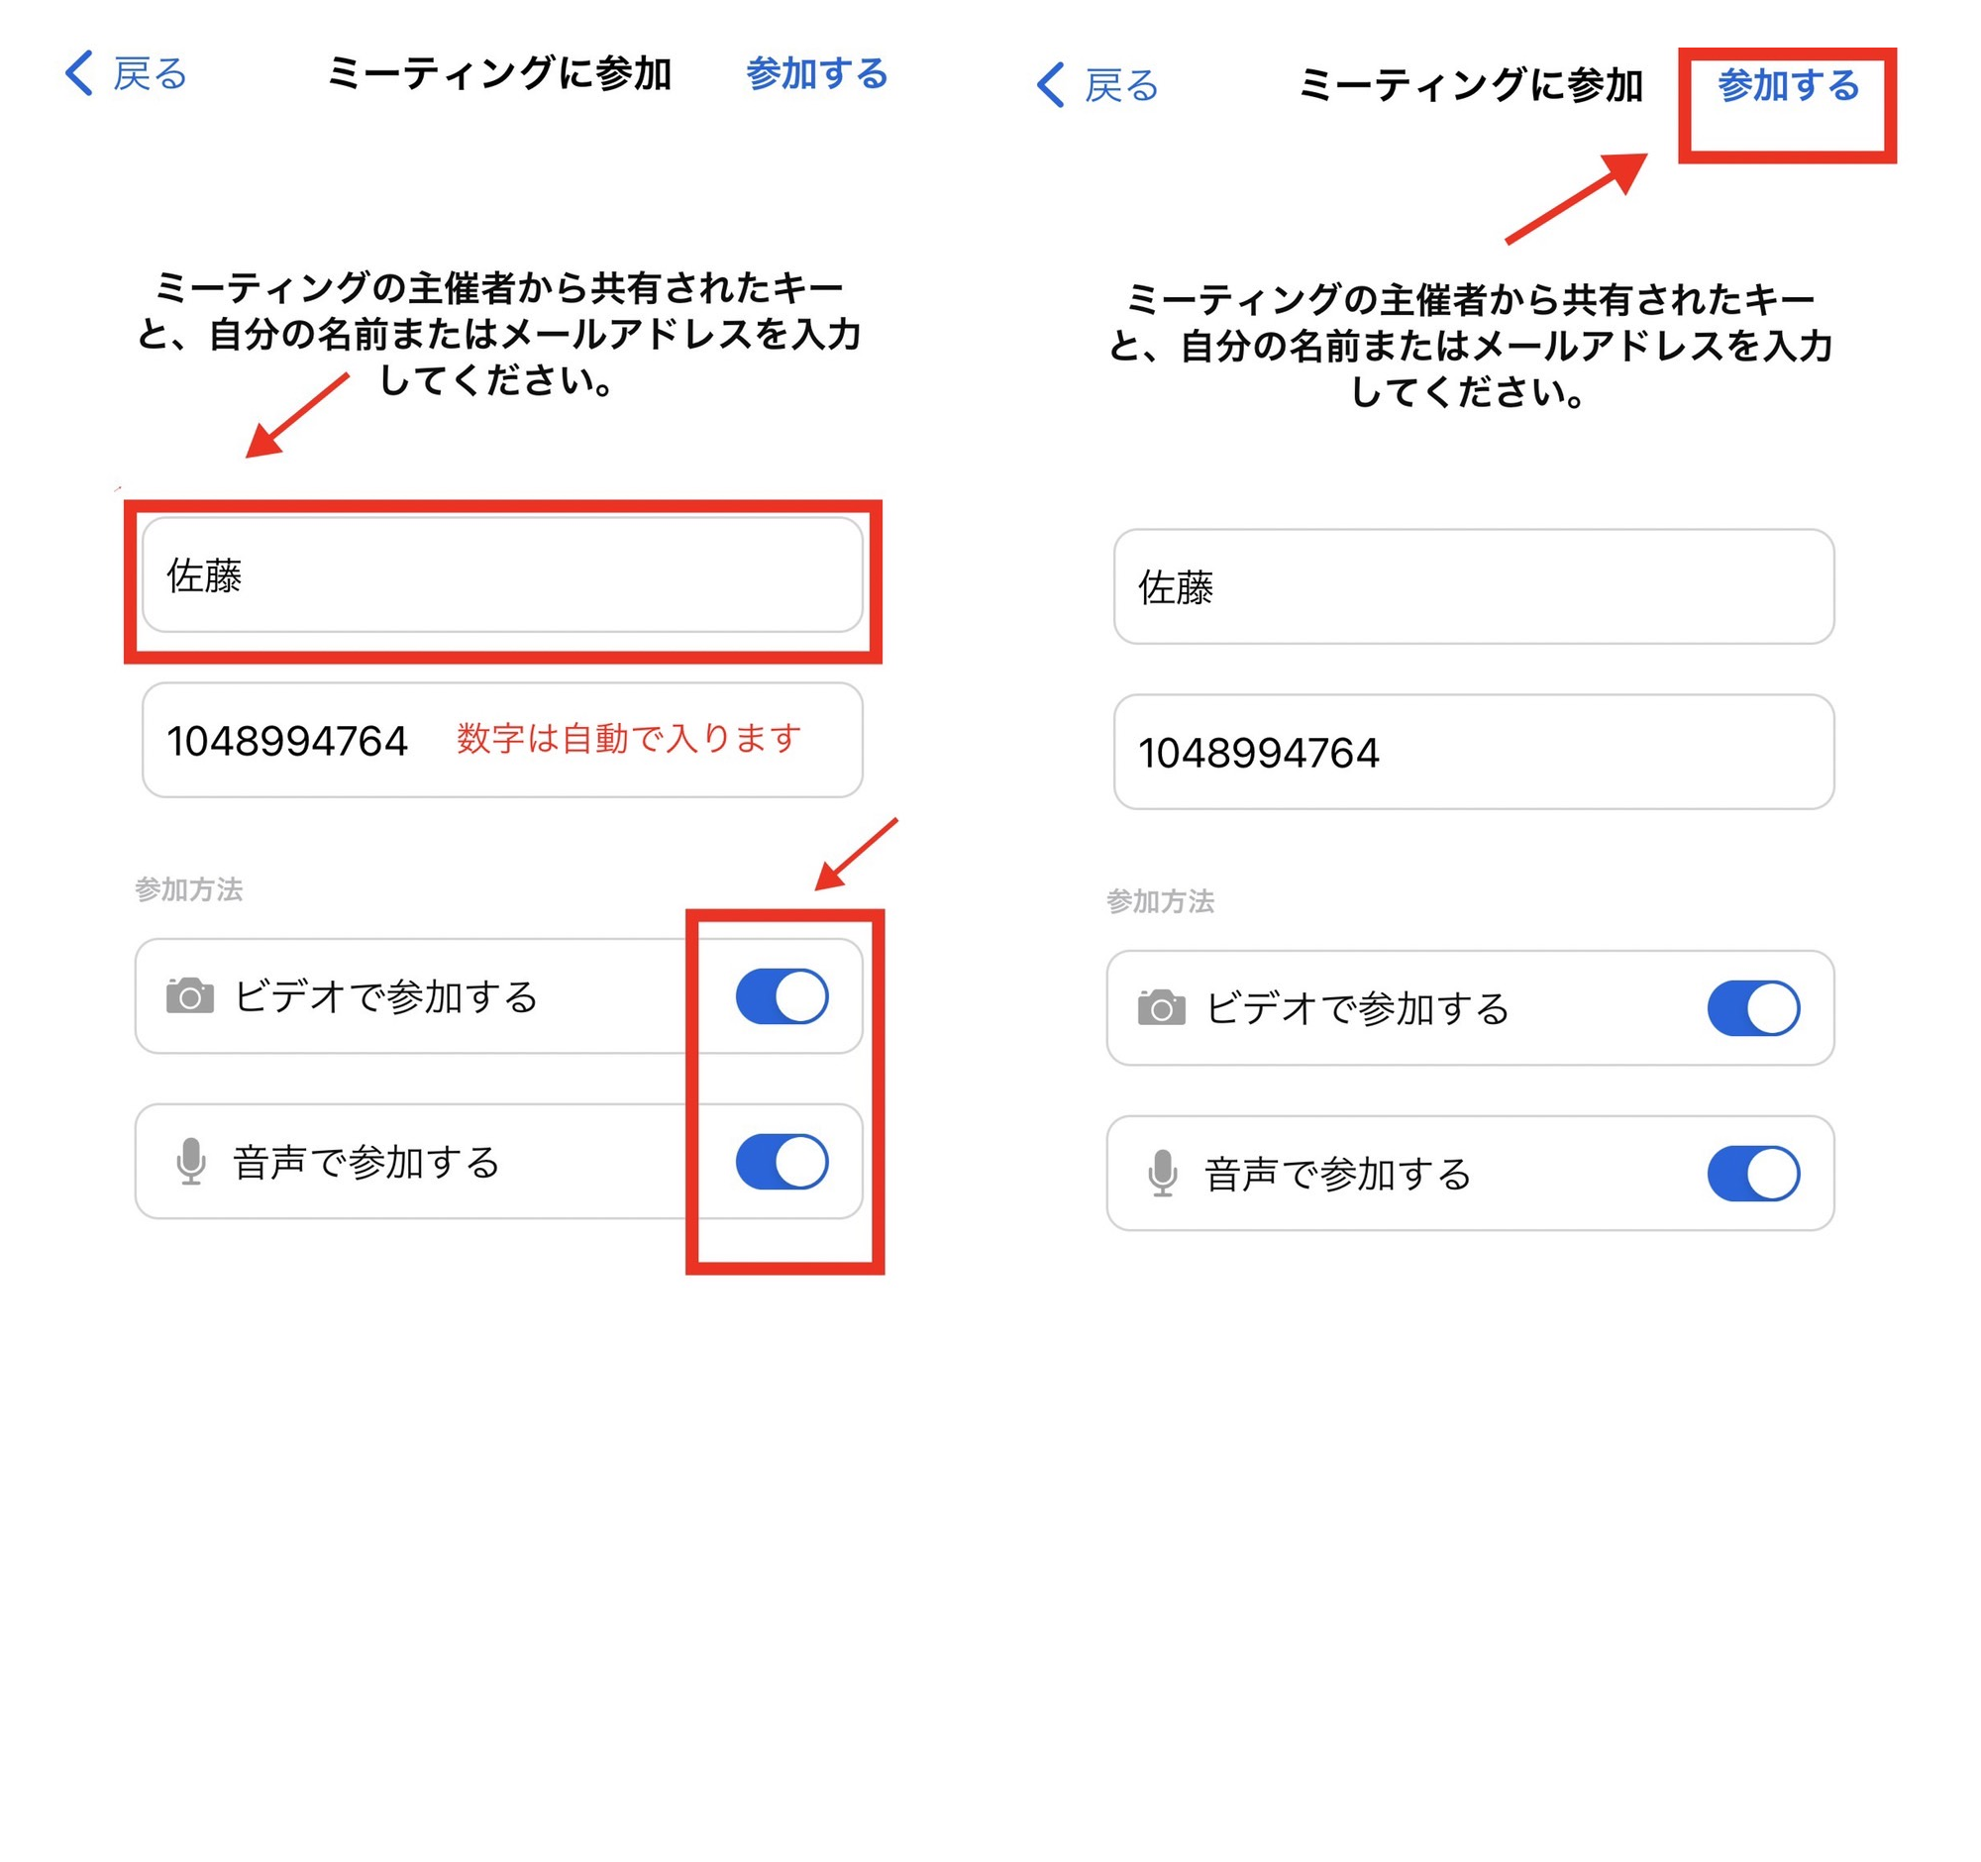Viewport: 1981px width, 1862px height.
Task: Click the 1048994764 field on right screen
Action: click(x=1474, y=752)
